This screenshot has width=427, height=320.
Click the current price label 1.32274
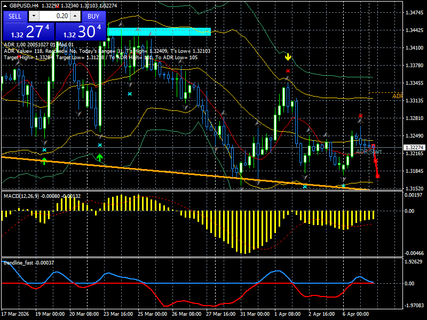click(x=414, y=148)
